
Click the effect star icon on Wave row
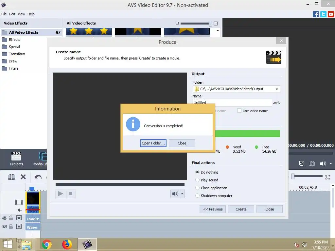(19, 226)
